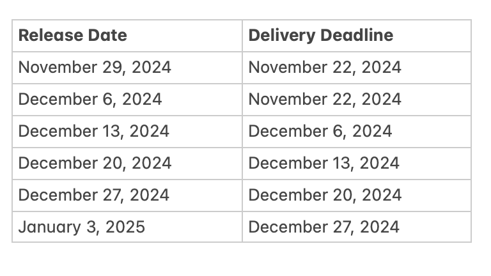Select the January 3, 2025 release date cell
491x276 pixels.
[x=127, y=227]
